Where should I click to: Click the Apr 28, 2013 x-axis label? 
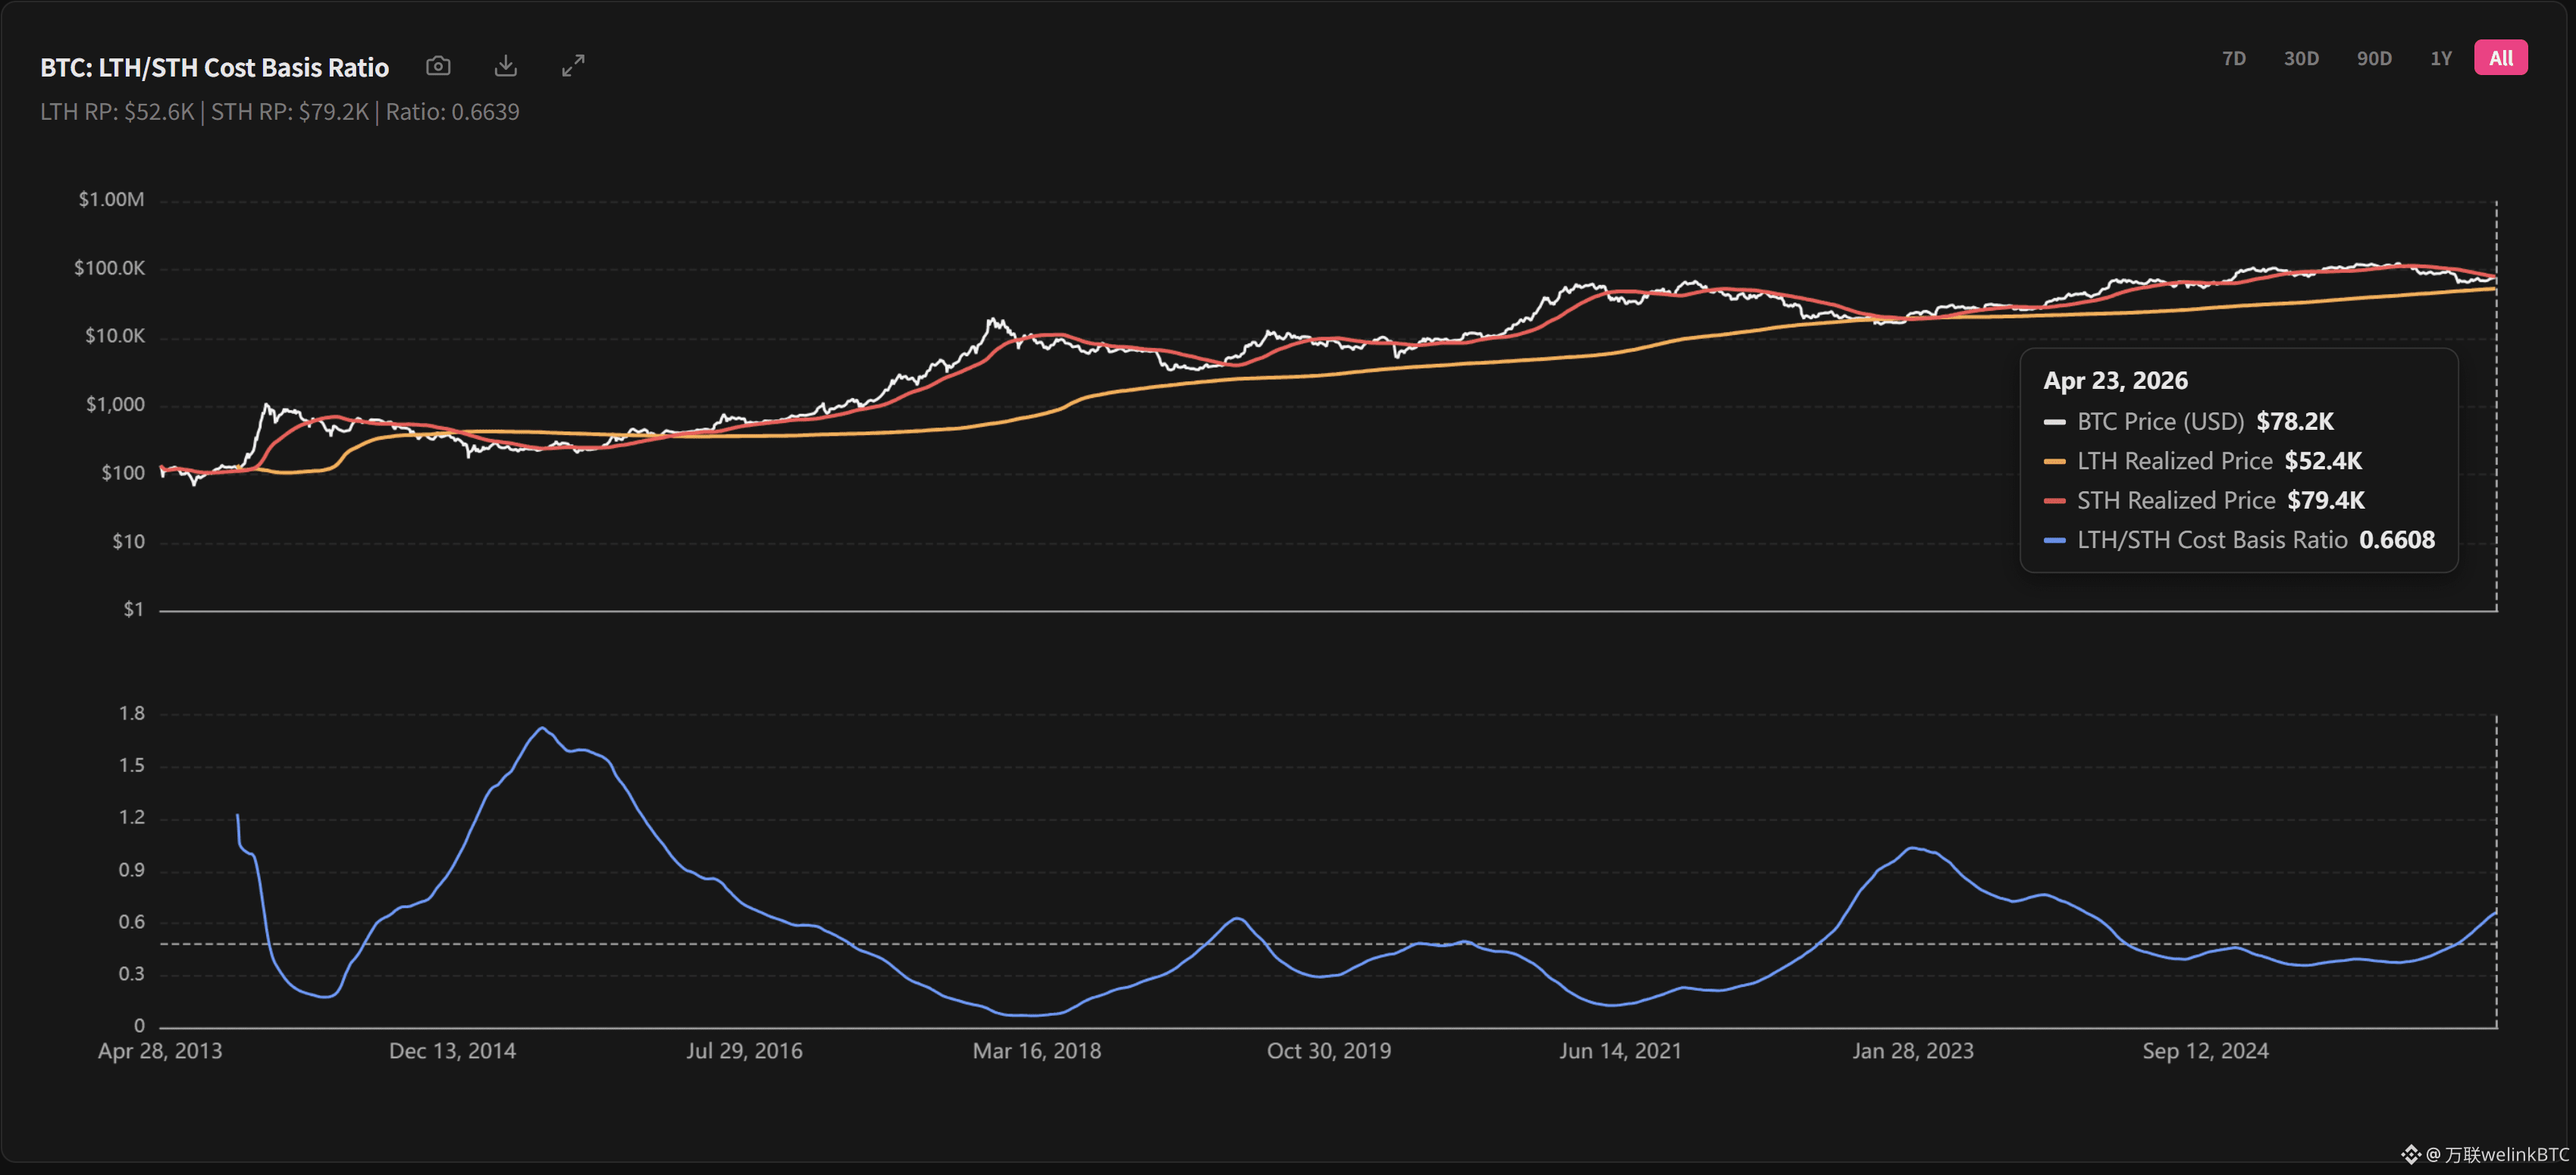click(x=160, y=1051)
